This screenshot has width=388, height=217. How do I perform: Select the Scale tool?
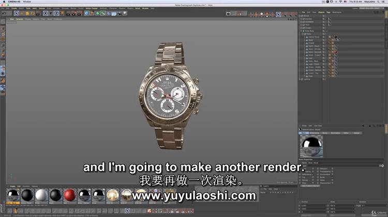point(27,13)
